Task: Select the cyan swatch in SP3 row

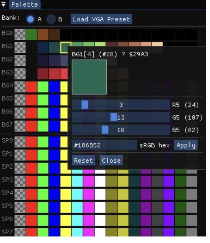Action: coord(77,181)
